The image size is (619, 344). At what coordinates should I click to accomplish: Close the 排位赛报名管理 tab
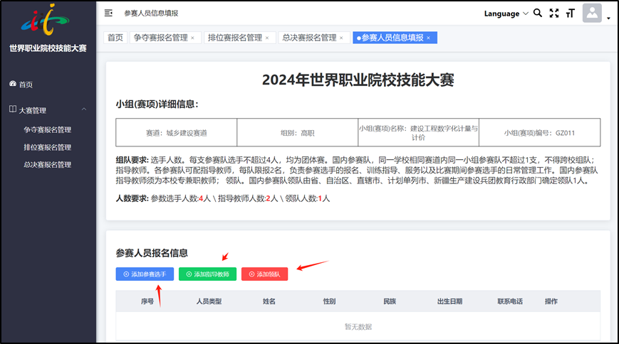(267, 38)
